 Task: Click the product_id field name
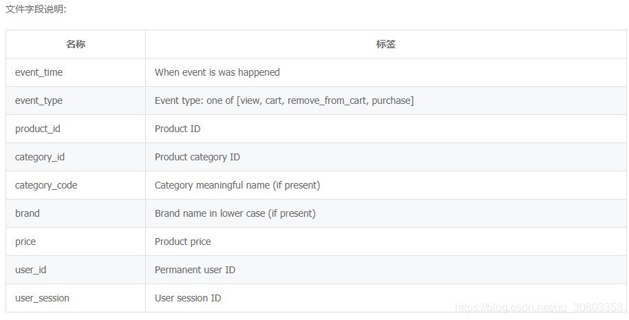38,129
